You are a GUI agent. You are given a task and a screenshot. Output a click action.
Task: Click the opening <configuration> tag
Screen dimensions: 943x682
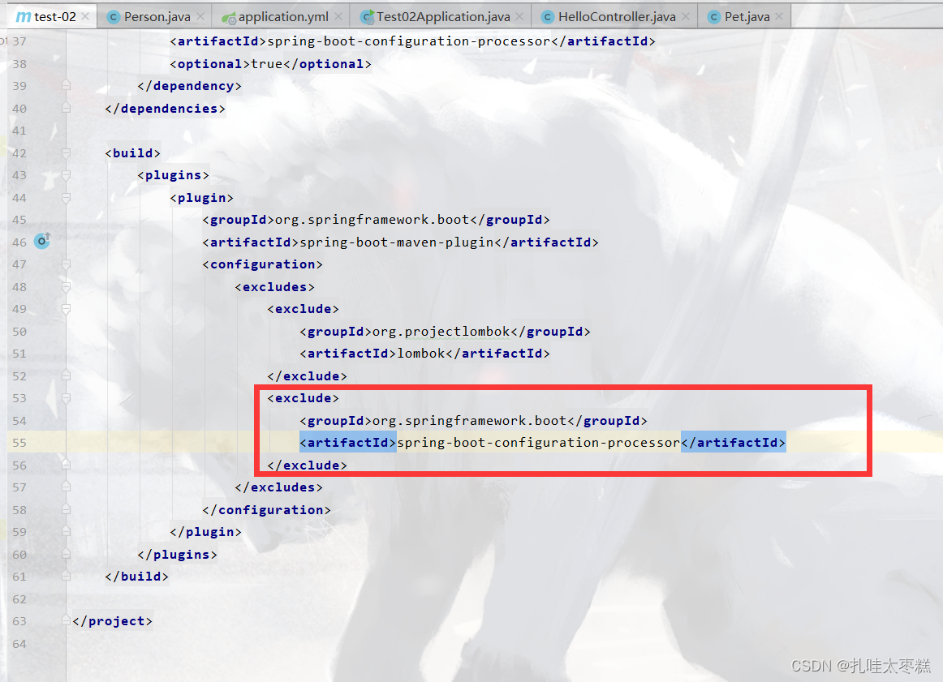click(262, 264)
